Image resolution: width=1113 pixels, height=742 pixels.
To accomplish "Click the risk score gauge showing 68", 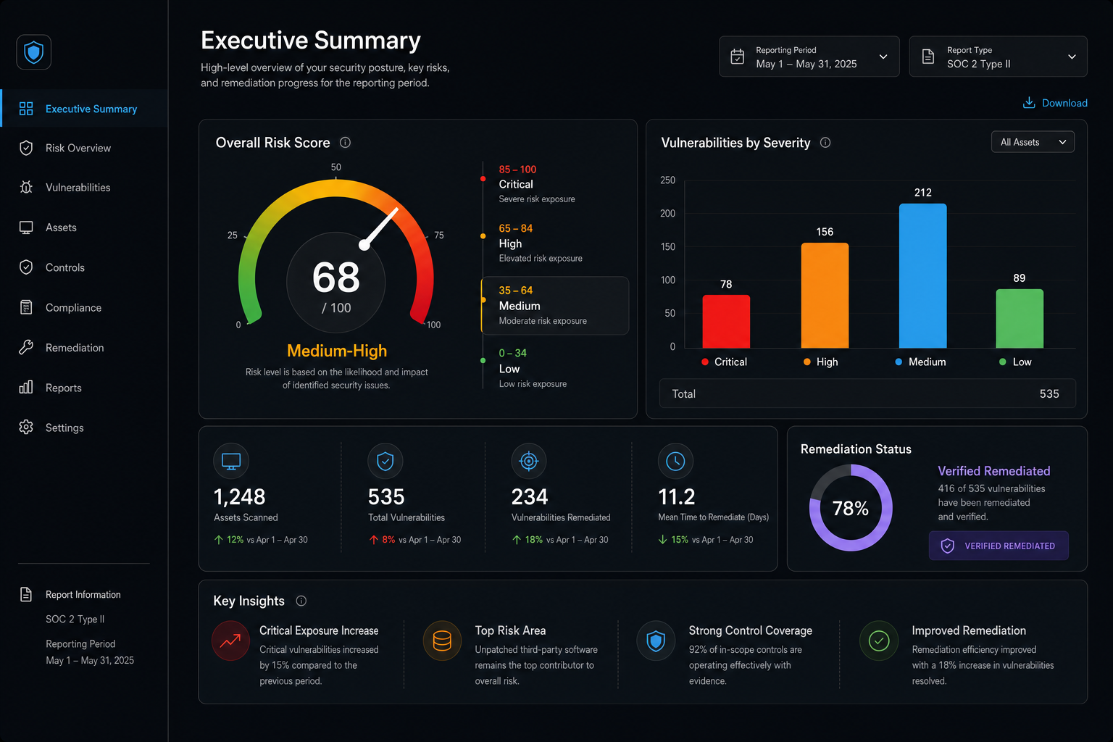I will [x=336, y=252].
